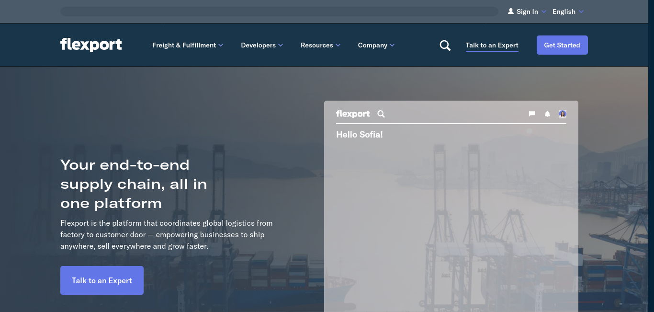
Task: Open the messages flag icon in the preview
Action: (x=532, y=114)
